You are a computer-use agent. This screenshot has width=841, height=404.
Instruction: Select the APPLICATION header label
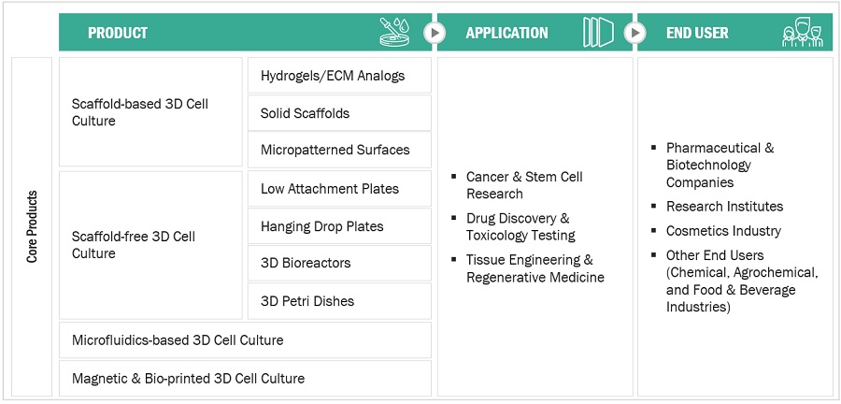click(506, 33)
